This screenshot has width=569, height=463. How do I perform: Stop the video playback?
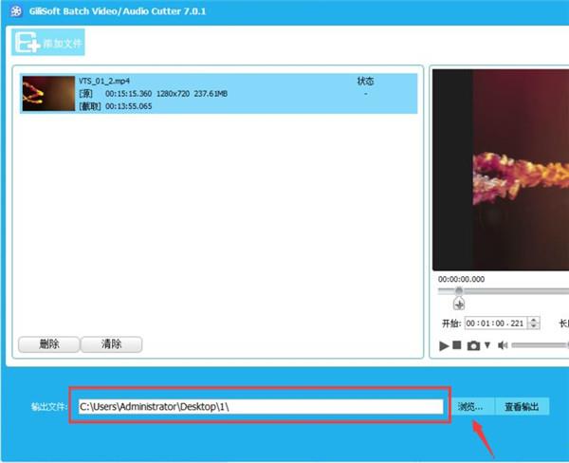pyautogui.click(x=457, y=345)
